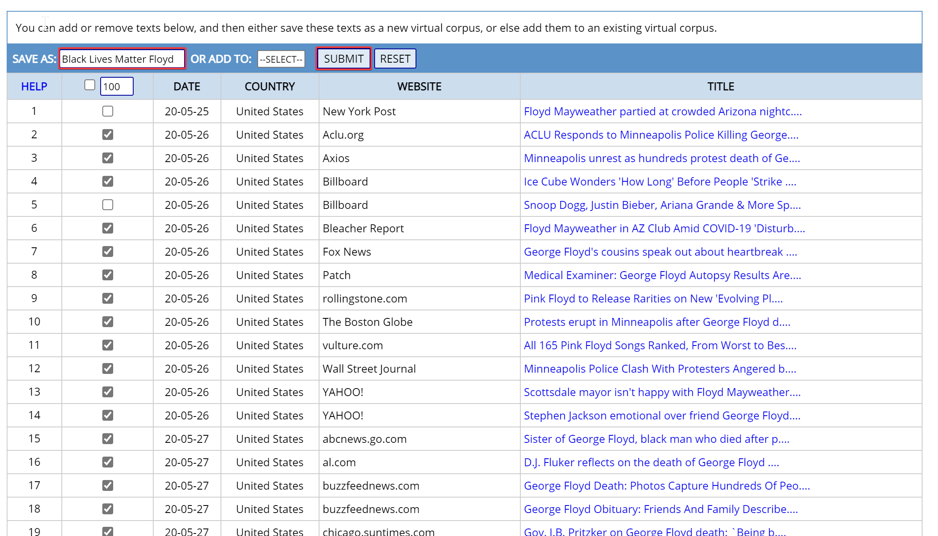Uncheck the row 18 buzzfeednews.com checkbox
The height and width of the screenshot is (536, 938).
pyautogui.click(x=108, y=509)
